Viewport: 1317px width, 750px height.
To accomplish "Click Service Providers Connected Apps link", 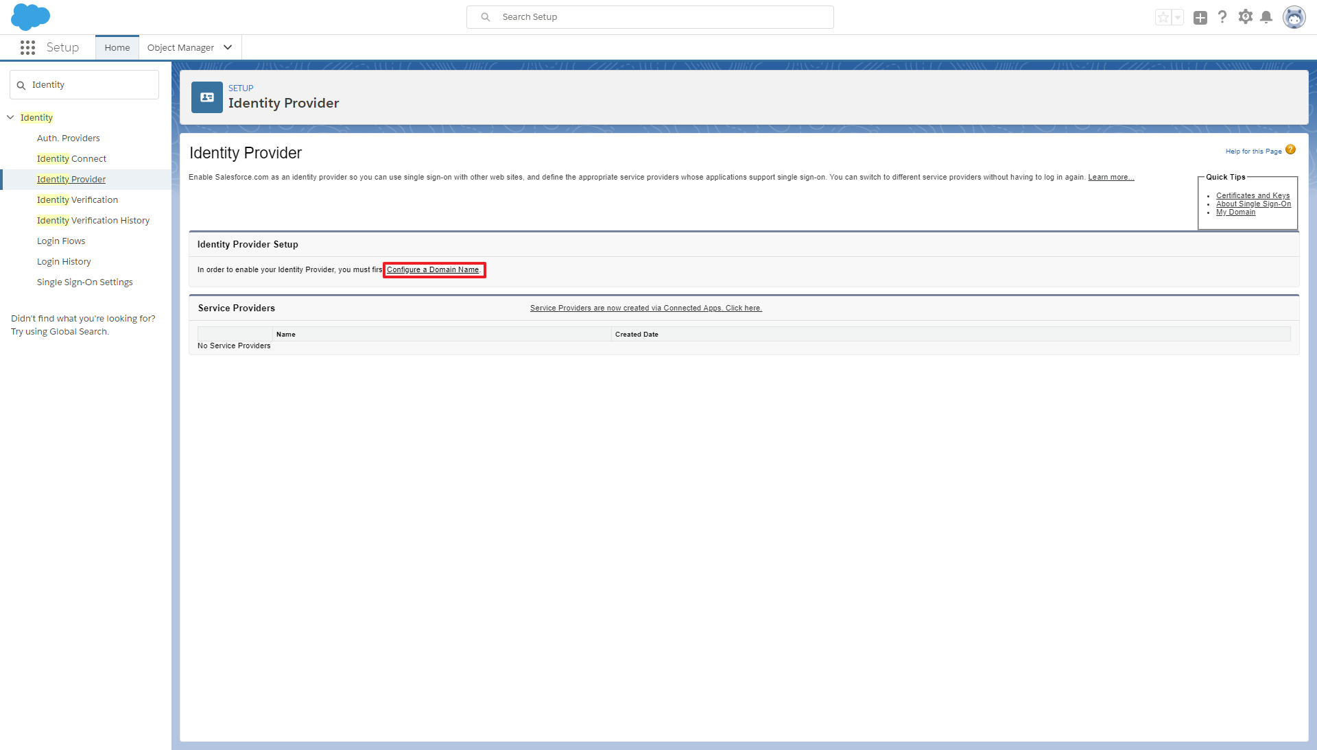I will tap(645, 308).
